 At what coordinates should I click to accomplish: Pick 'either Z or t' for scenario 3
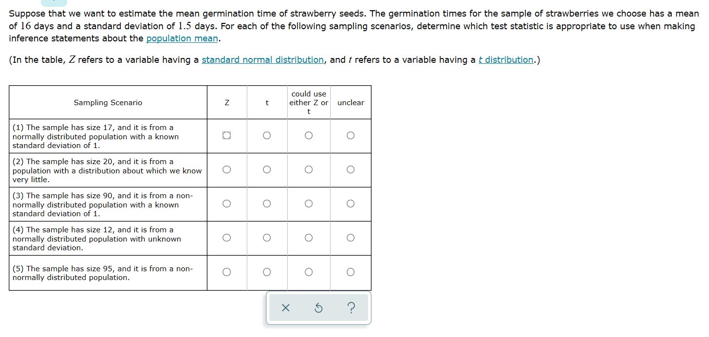pyautogui.click(x=309, y=204)
